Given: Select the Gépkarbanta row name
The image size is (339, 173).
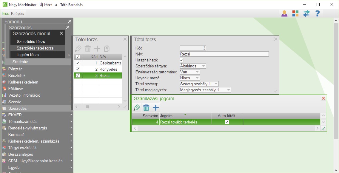Looking at the screenshot, I should tap(110, 63).
